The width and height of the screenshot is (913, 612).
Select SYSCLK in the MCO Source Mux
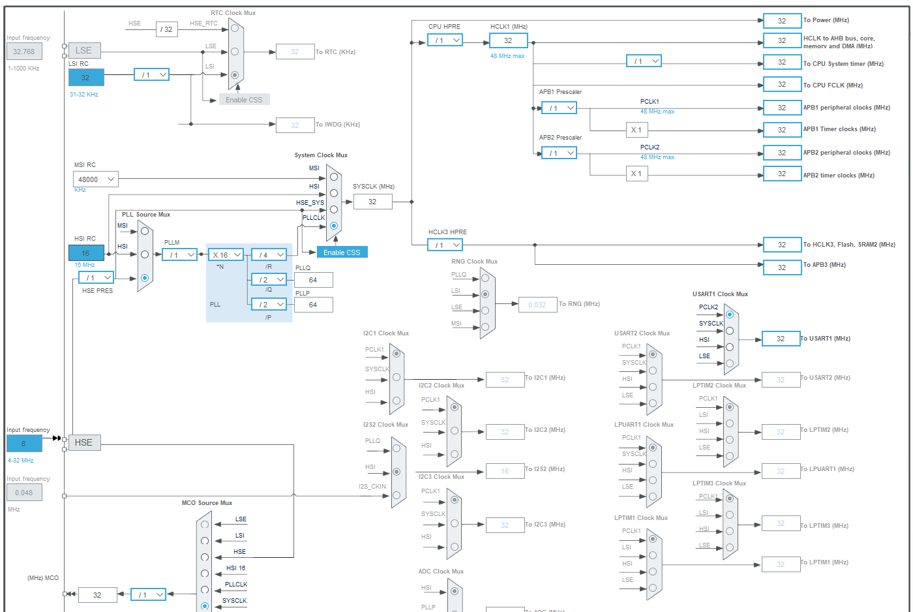click(x=204, y=605)
